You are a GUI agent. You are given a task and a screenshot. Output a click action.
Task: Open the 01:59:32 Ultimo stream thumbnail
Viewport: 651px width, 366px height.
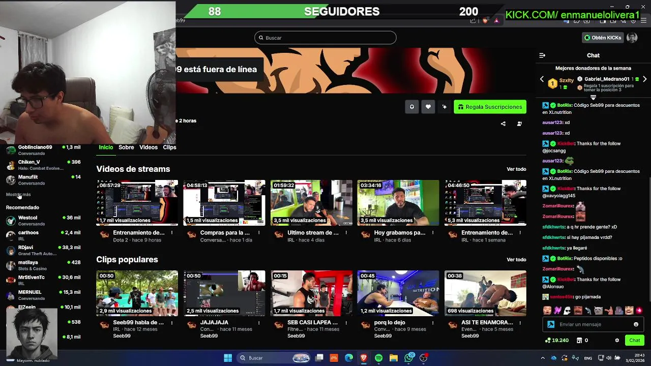coord(311,202)
